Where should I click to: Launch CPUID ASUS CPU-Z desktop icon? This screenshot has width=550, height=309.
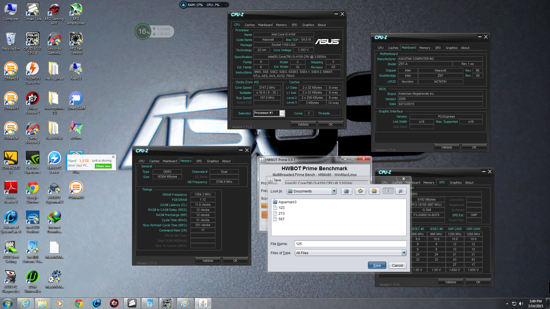(x=33, y=43)
